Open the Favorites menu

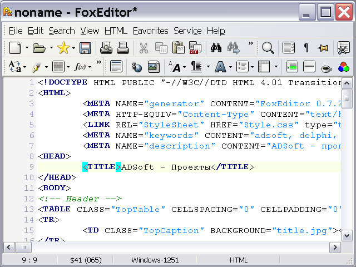pyautogui.click(x=151, y=31)
